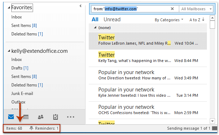219x135 pixels.
Task: Open One Direction tweeted message
Action: point(148,75)
